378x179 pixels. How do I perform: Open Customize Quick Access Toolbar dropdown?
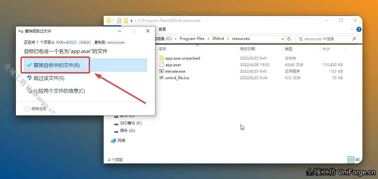[131, 21]
